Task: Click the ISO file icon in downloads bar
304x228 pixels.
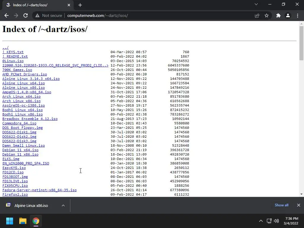Action: [8, 205]
